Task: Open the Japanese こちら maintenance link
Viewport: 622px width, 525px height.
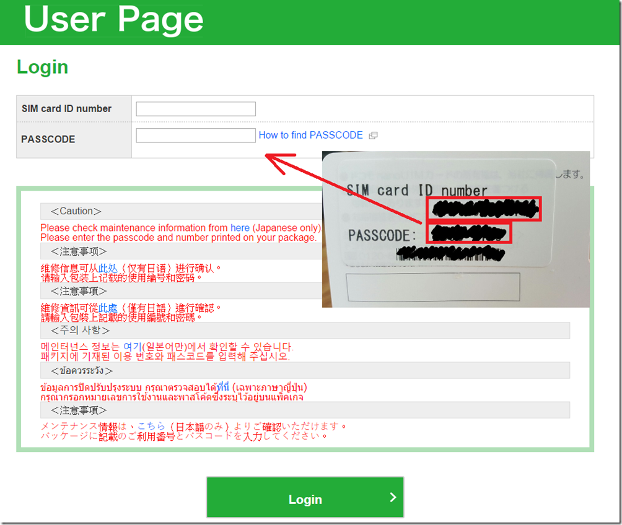Action: (151, 427)
